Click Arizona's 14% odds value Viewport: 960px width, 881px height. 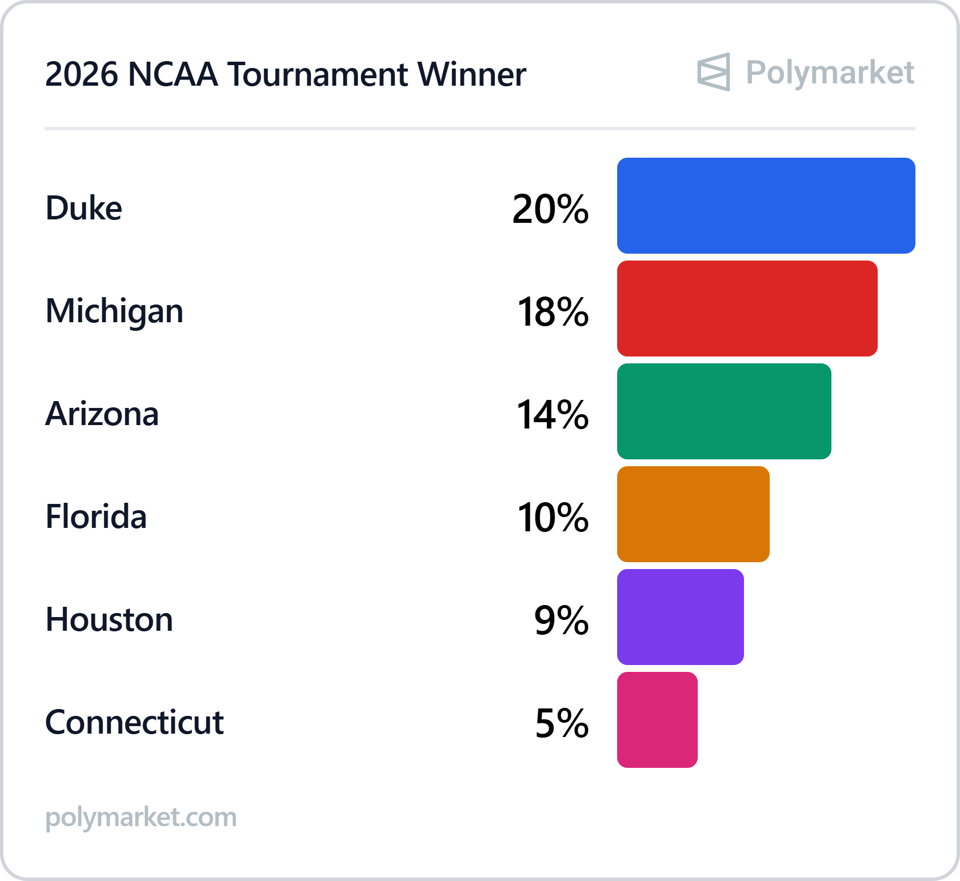(x=553, y=415)
